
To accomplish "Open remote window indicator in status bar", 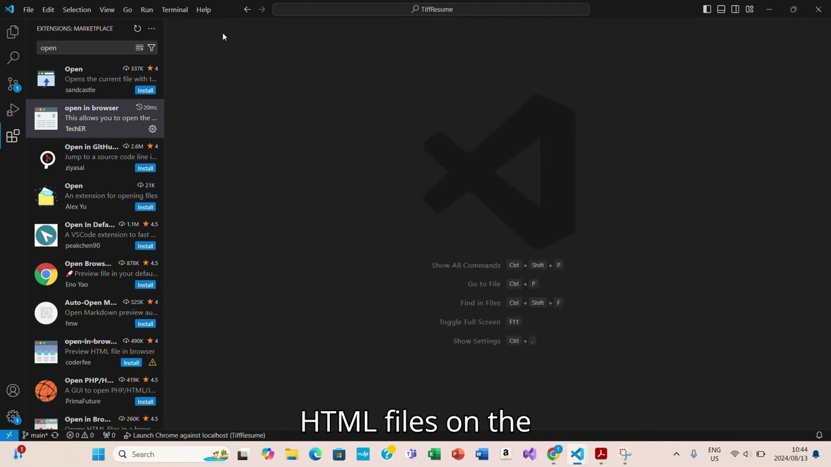I will (9, 435).
